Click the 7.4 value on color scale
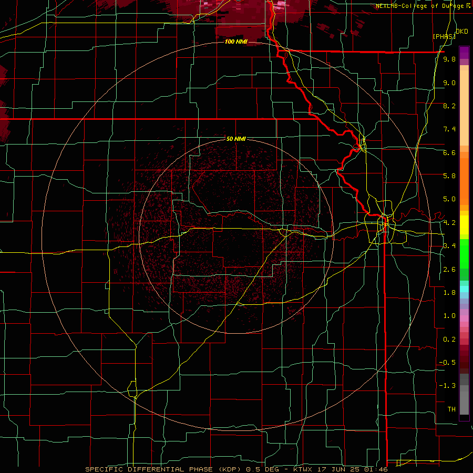473x473 pixels. (449, 129)
